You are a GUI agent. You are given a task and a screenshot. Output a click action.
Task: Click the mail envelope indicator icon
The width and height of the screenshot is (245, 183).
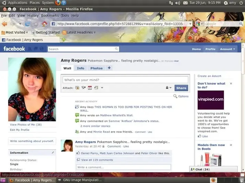[x=185, y=3]
